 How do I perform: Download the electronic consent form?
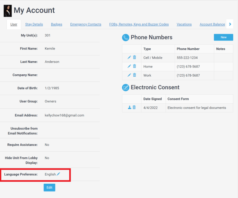(x=129, y=108)
